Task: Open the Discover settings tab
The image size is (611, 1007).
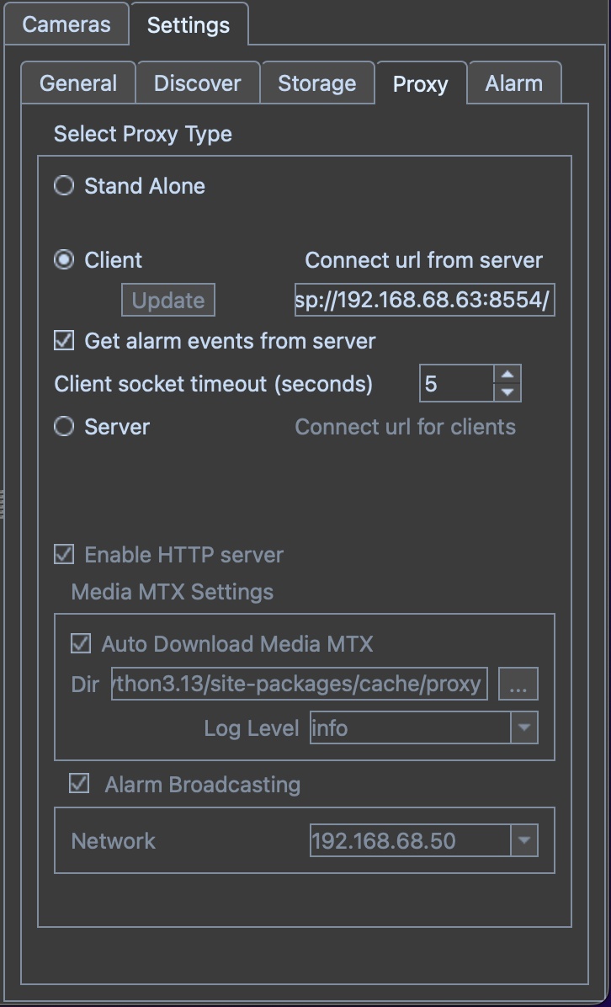Action: 198,83
